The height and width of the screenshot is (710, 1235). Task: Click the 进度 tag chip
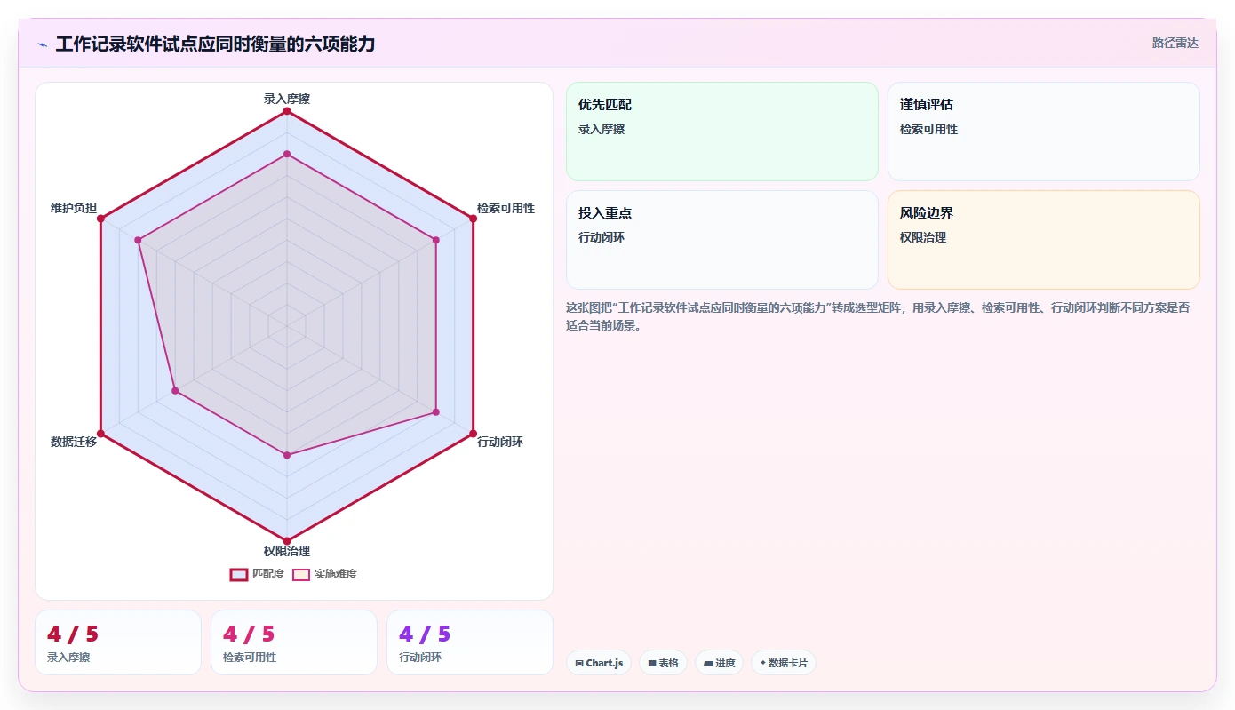click(x=719, y=663)
